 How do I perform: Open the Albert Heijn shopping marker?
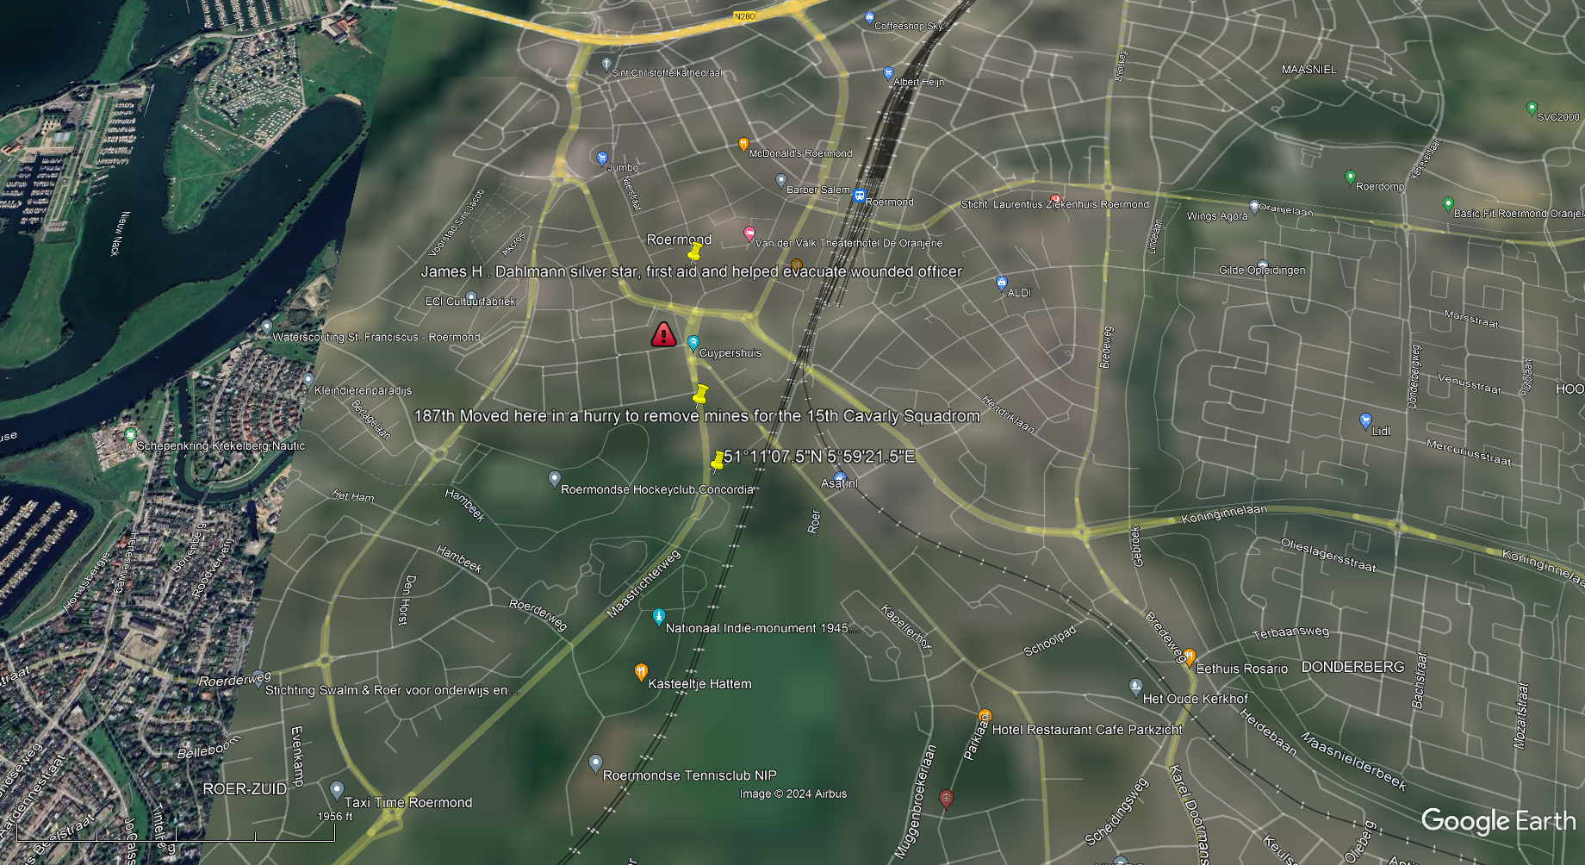[888, 73]
